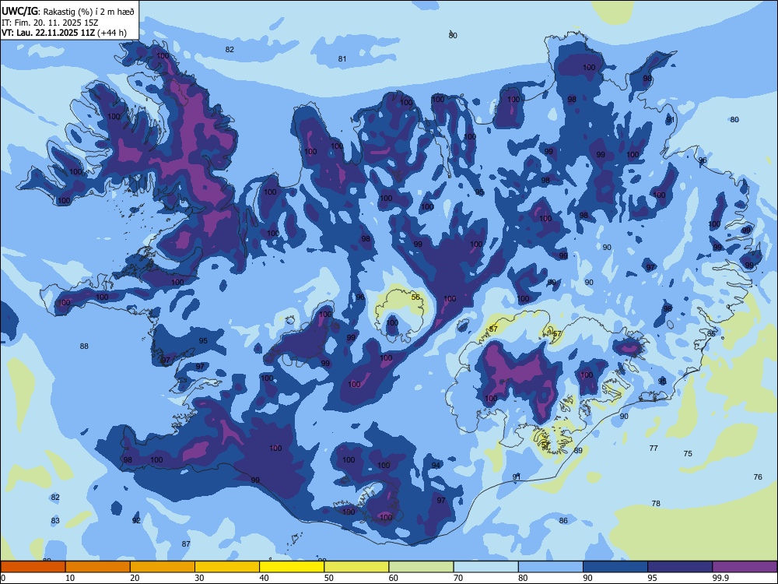Click the map value '75' off the southeast coast
Viewport: 778px width, 584px height.
click(688, 453)
